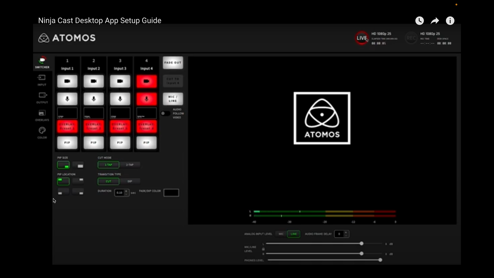
Task: Select Input 3 microphone audio
Action: click(x=120, y=99)
